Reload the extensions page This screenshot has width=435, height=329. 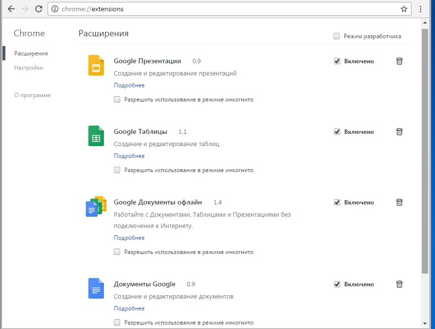(x=39, y=9)
